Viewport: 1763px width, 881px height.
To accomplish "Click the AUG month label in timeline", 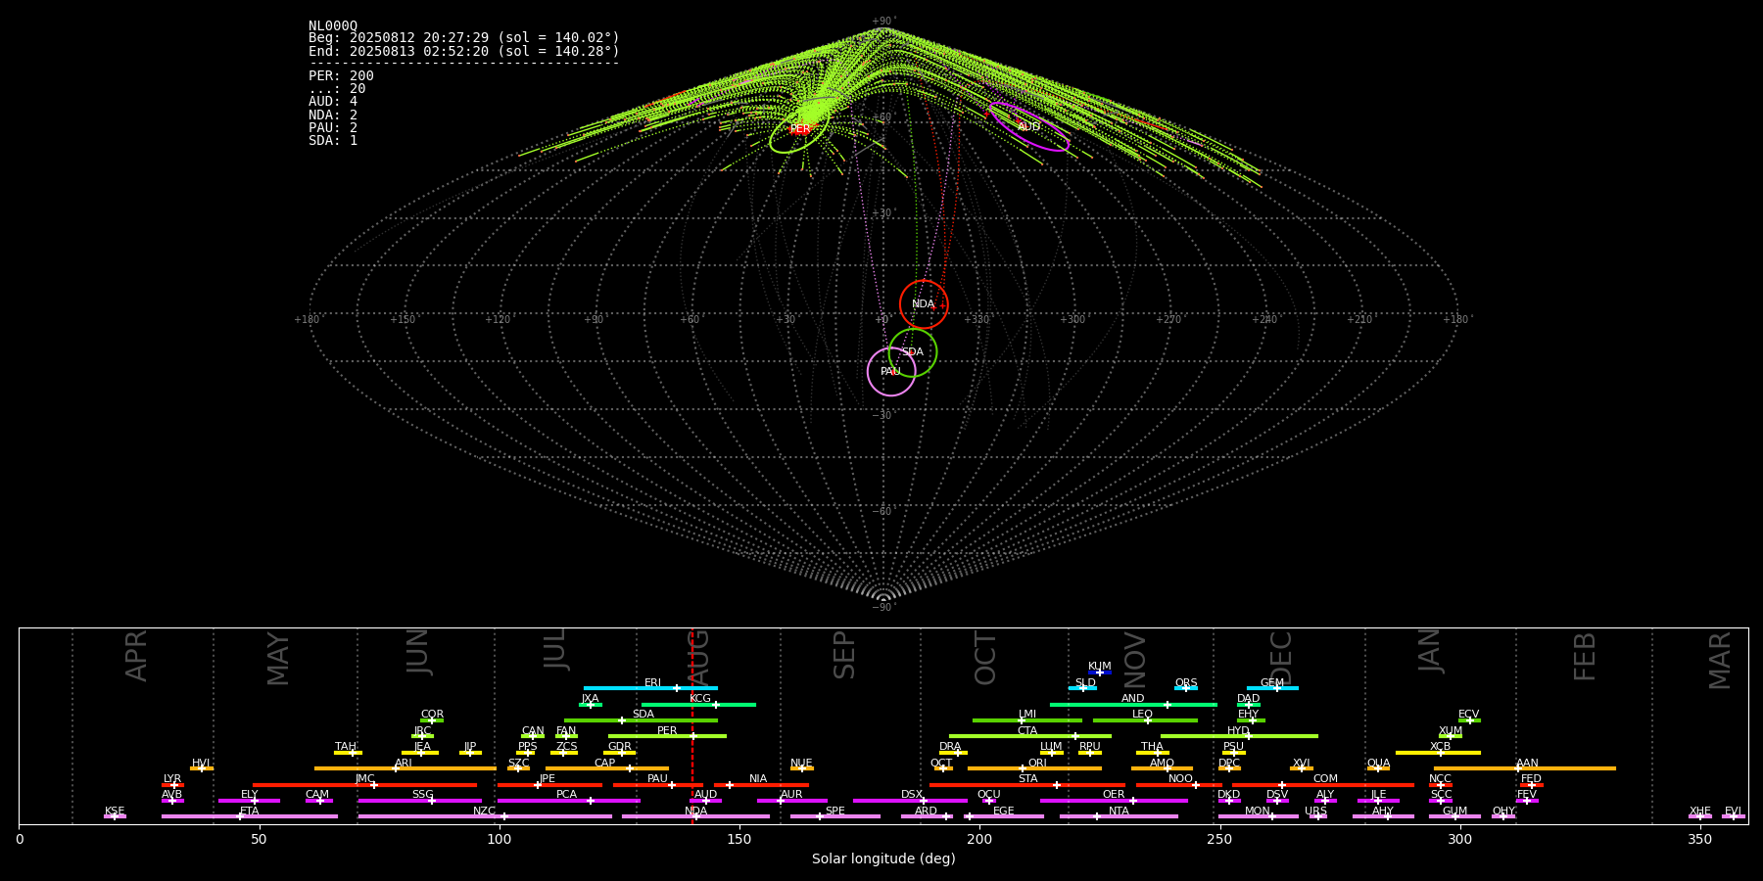I will click(x=698, y=659).
